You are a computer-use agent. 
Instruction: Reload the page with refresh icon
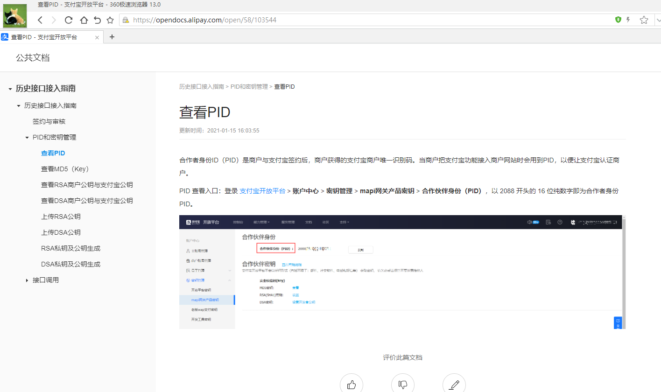[69, 20]
